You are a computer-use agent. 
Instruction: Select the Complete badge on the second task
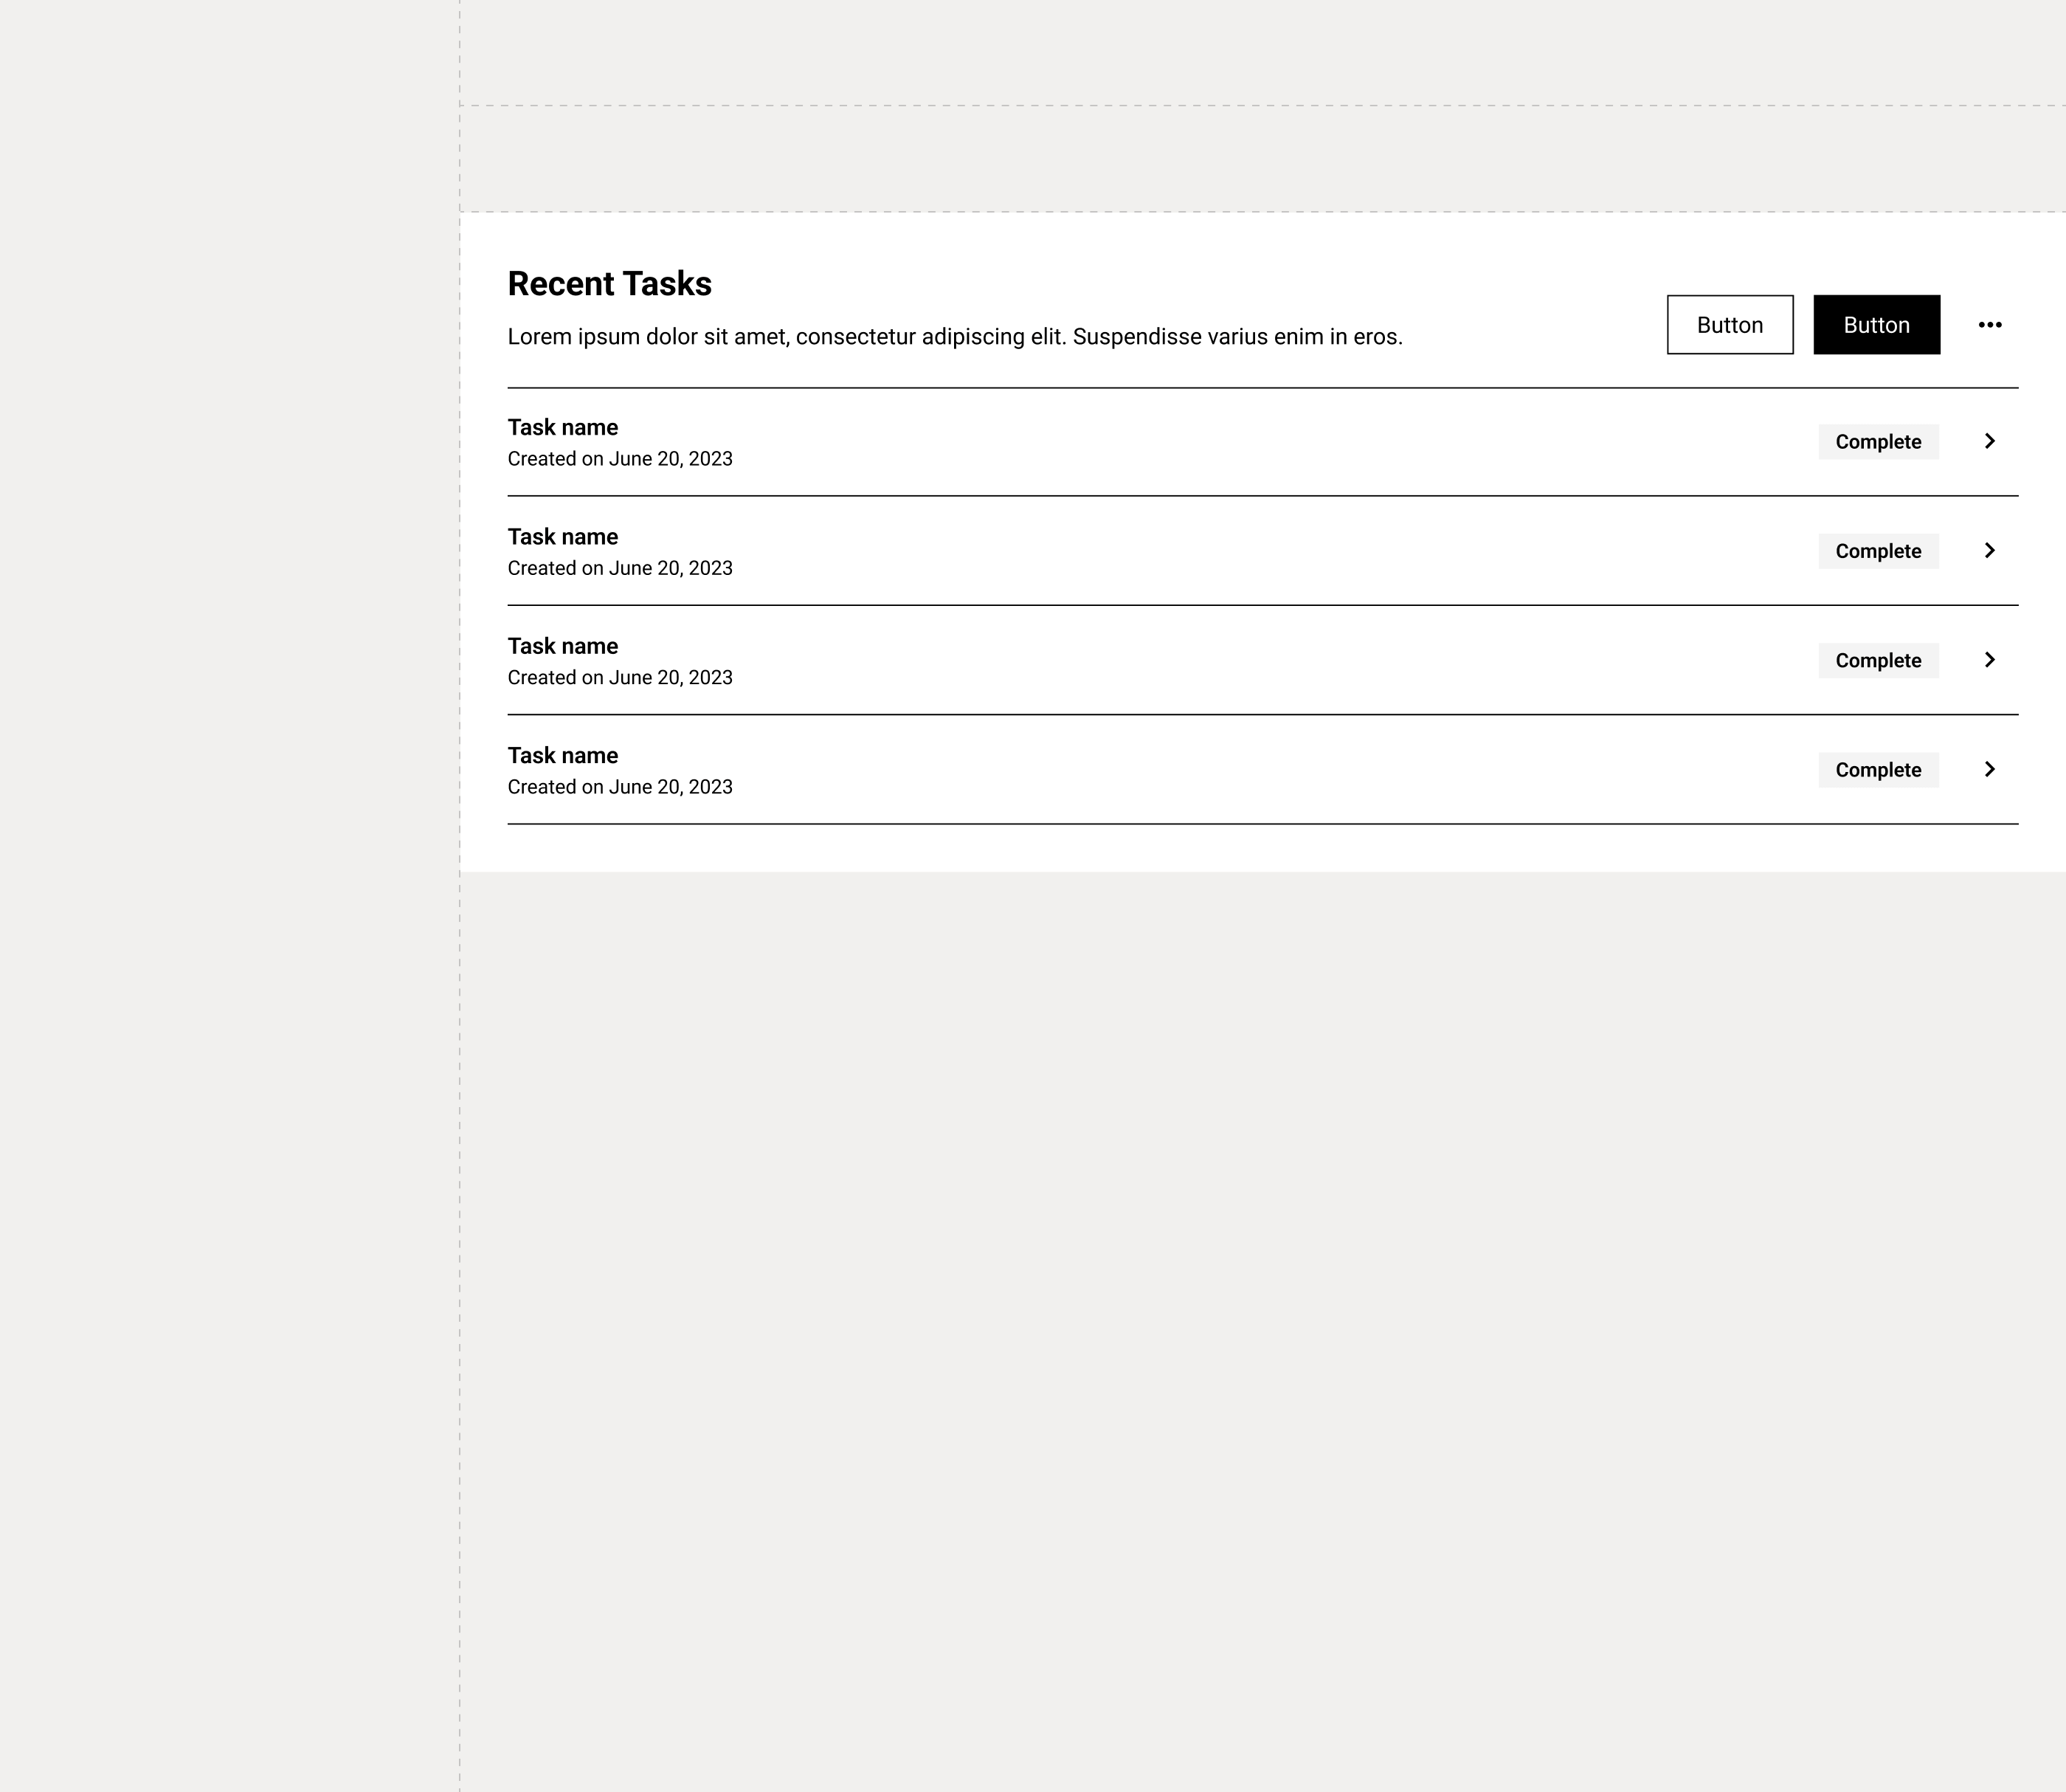pyautogui.click(x=1878, y=551)
